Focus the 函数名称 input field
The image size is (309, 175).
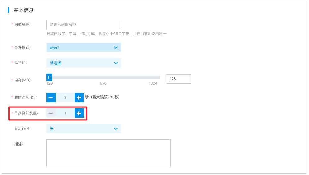(84, 24)
